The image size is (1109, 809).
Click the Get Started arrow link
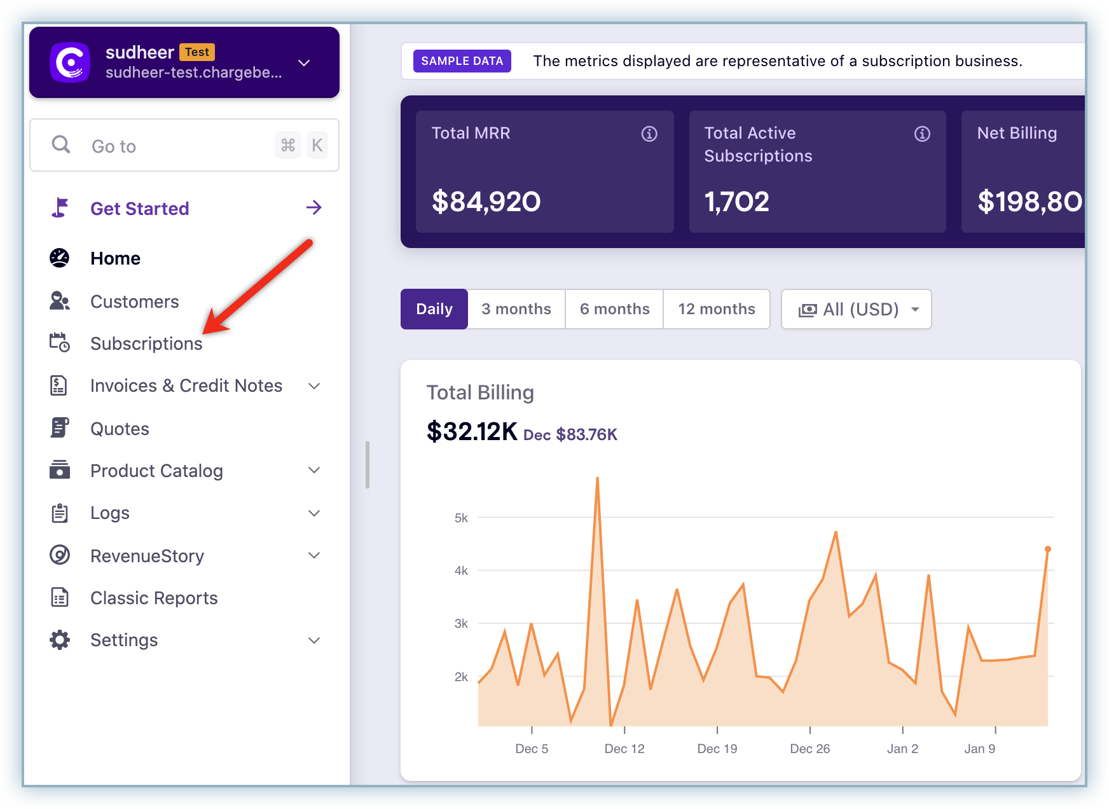click(x=313, y=208)
